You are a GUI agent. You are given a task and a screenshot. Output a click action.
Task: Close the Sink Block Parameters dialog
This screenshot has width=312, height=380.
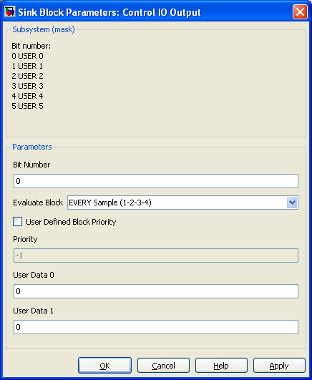[x=300, y=11]
